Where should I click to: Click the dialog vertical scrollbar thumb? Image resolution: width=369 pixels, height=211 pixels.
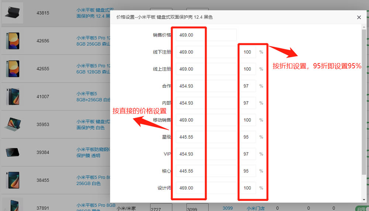364,102
